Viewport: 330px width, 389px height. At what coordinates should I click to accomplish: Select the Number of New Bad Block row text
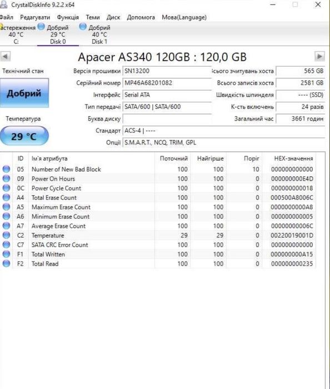click(66, 169)
